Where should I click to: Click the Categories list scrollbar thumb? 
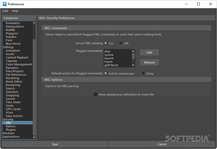tap(34, 88)
